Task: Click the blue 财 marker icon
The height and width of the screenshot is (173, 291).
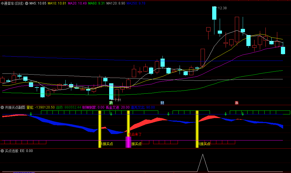Action: pyautogui.click(x=162, y=103)
